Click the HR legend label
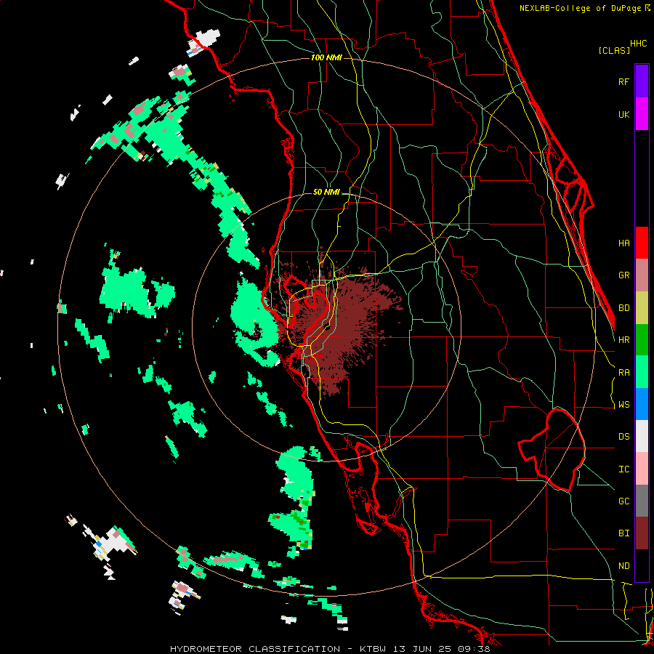Screen dimensions: 654x654 tap(623, 340)
